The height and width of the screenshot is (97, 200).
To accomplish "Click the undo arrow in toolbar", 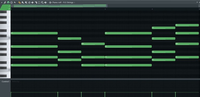I will point(15,2).
